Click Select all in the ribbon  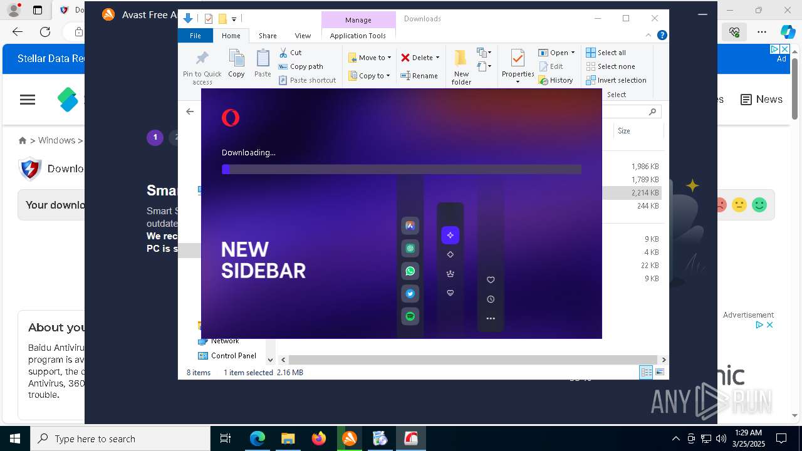click(606, 53)
